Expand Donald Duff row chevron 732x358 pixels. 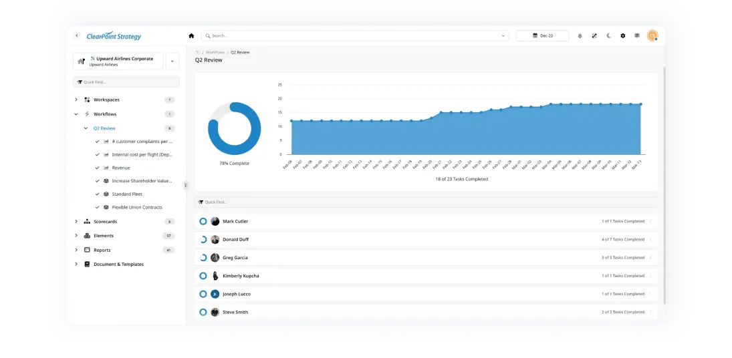point(650,240)
